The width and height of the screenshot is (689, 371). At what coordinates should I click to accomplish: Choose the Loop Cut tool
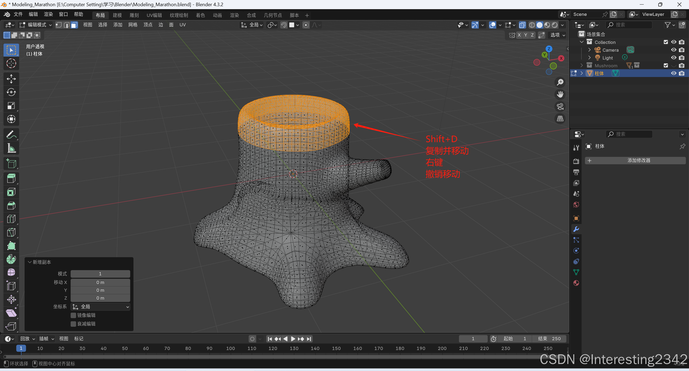(11, 219)
